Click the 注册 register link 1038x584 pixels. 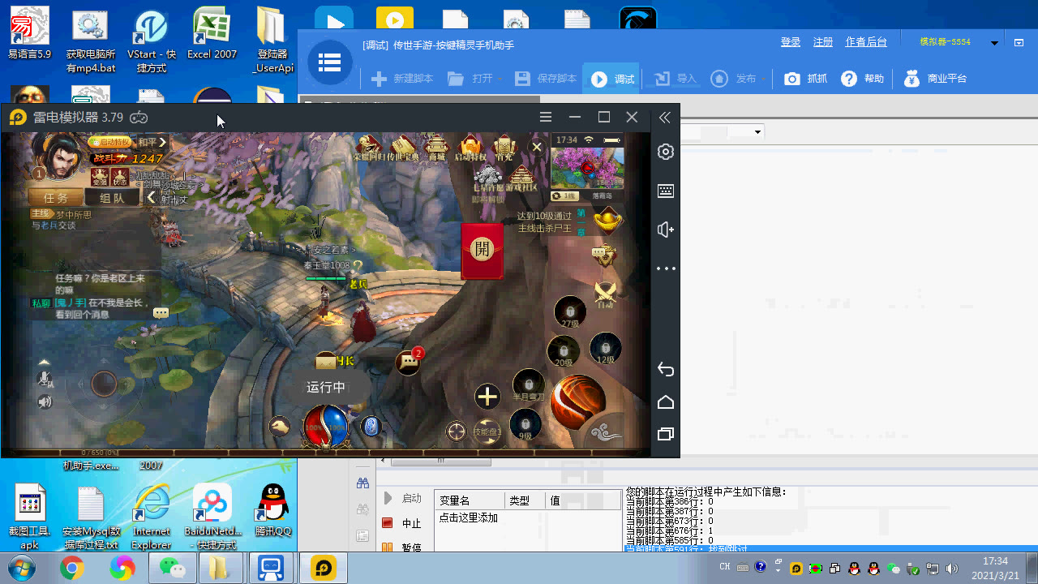point(823,42)
